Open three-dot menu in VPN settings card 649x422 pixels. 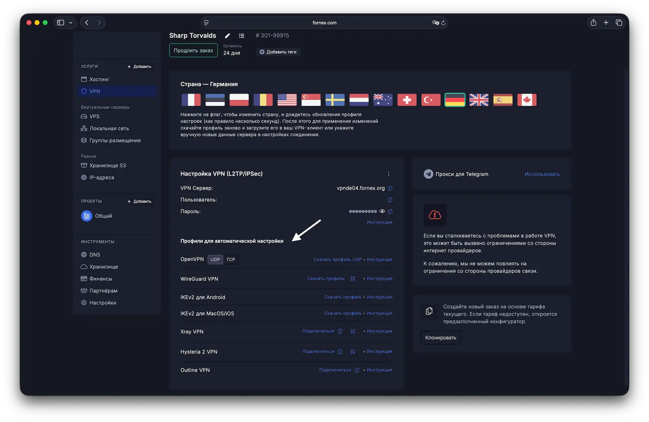(x=388, y=174)
